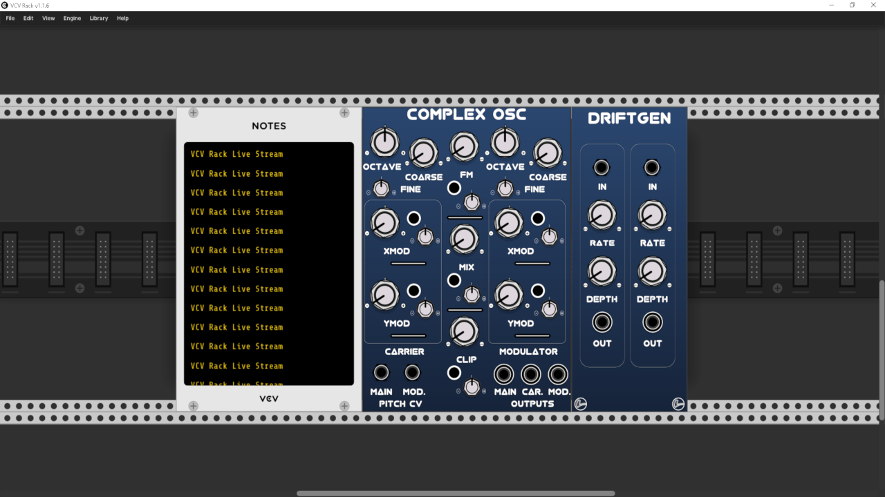
Task: Click the left DRIFTGEN OUT jack
Action: 602,322
